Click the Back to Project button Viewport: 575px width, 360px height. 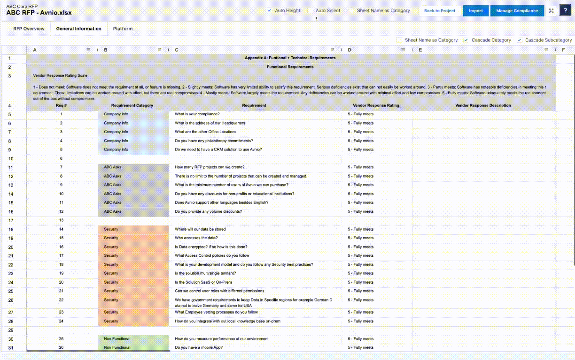[440, 11]
